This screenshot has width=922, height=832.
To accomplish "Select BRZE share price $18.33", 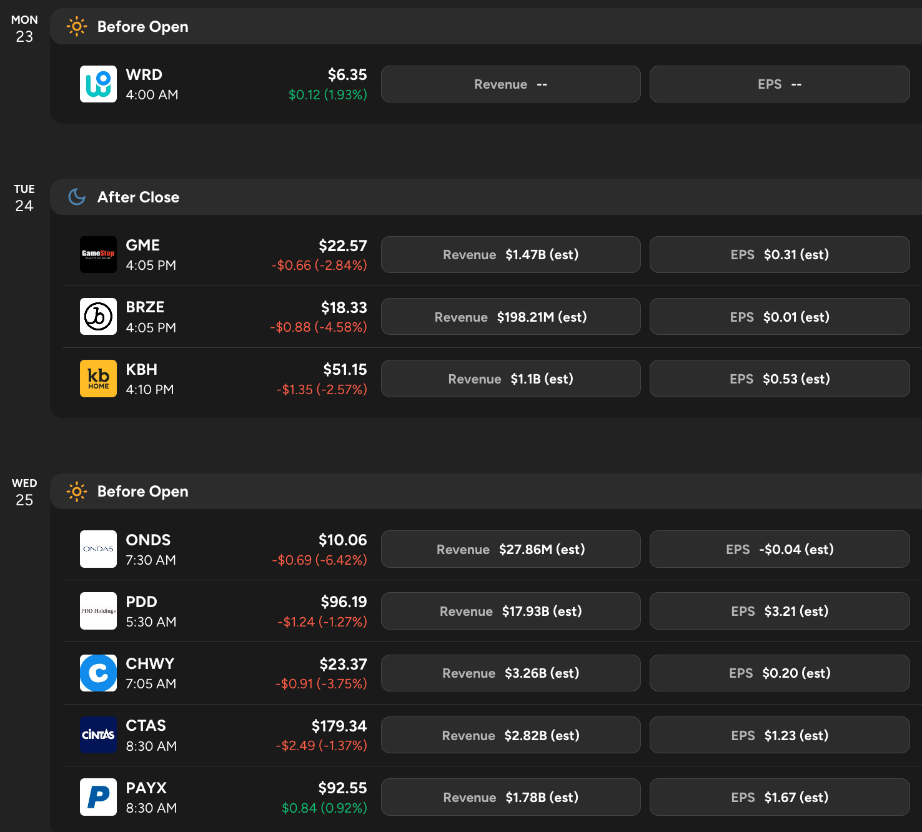I will (344, 307).
